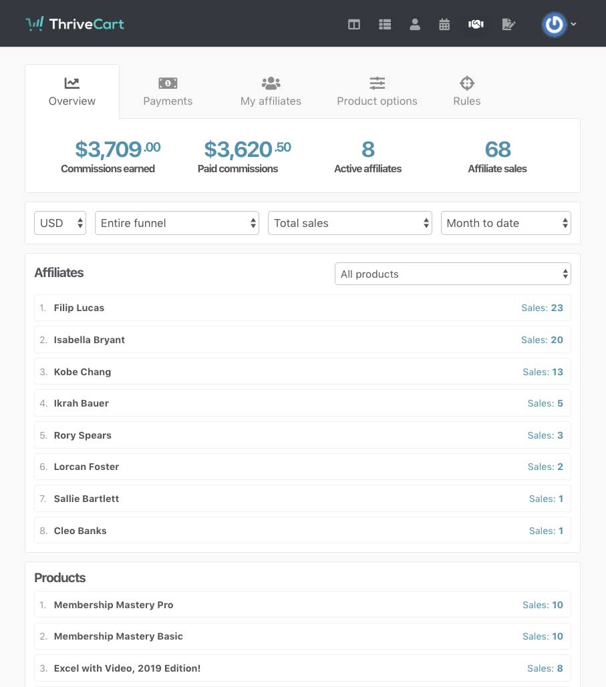Select the Rules tab

(x=467, y=91)
